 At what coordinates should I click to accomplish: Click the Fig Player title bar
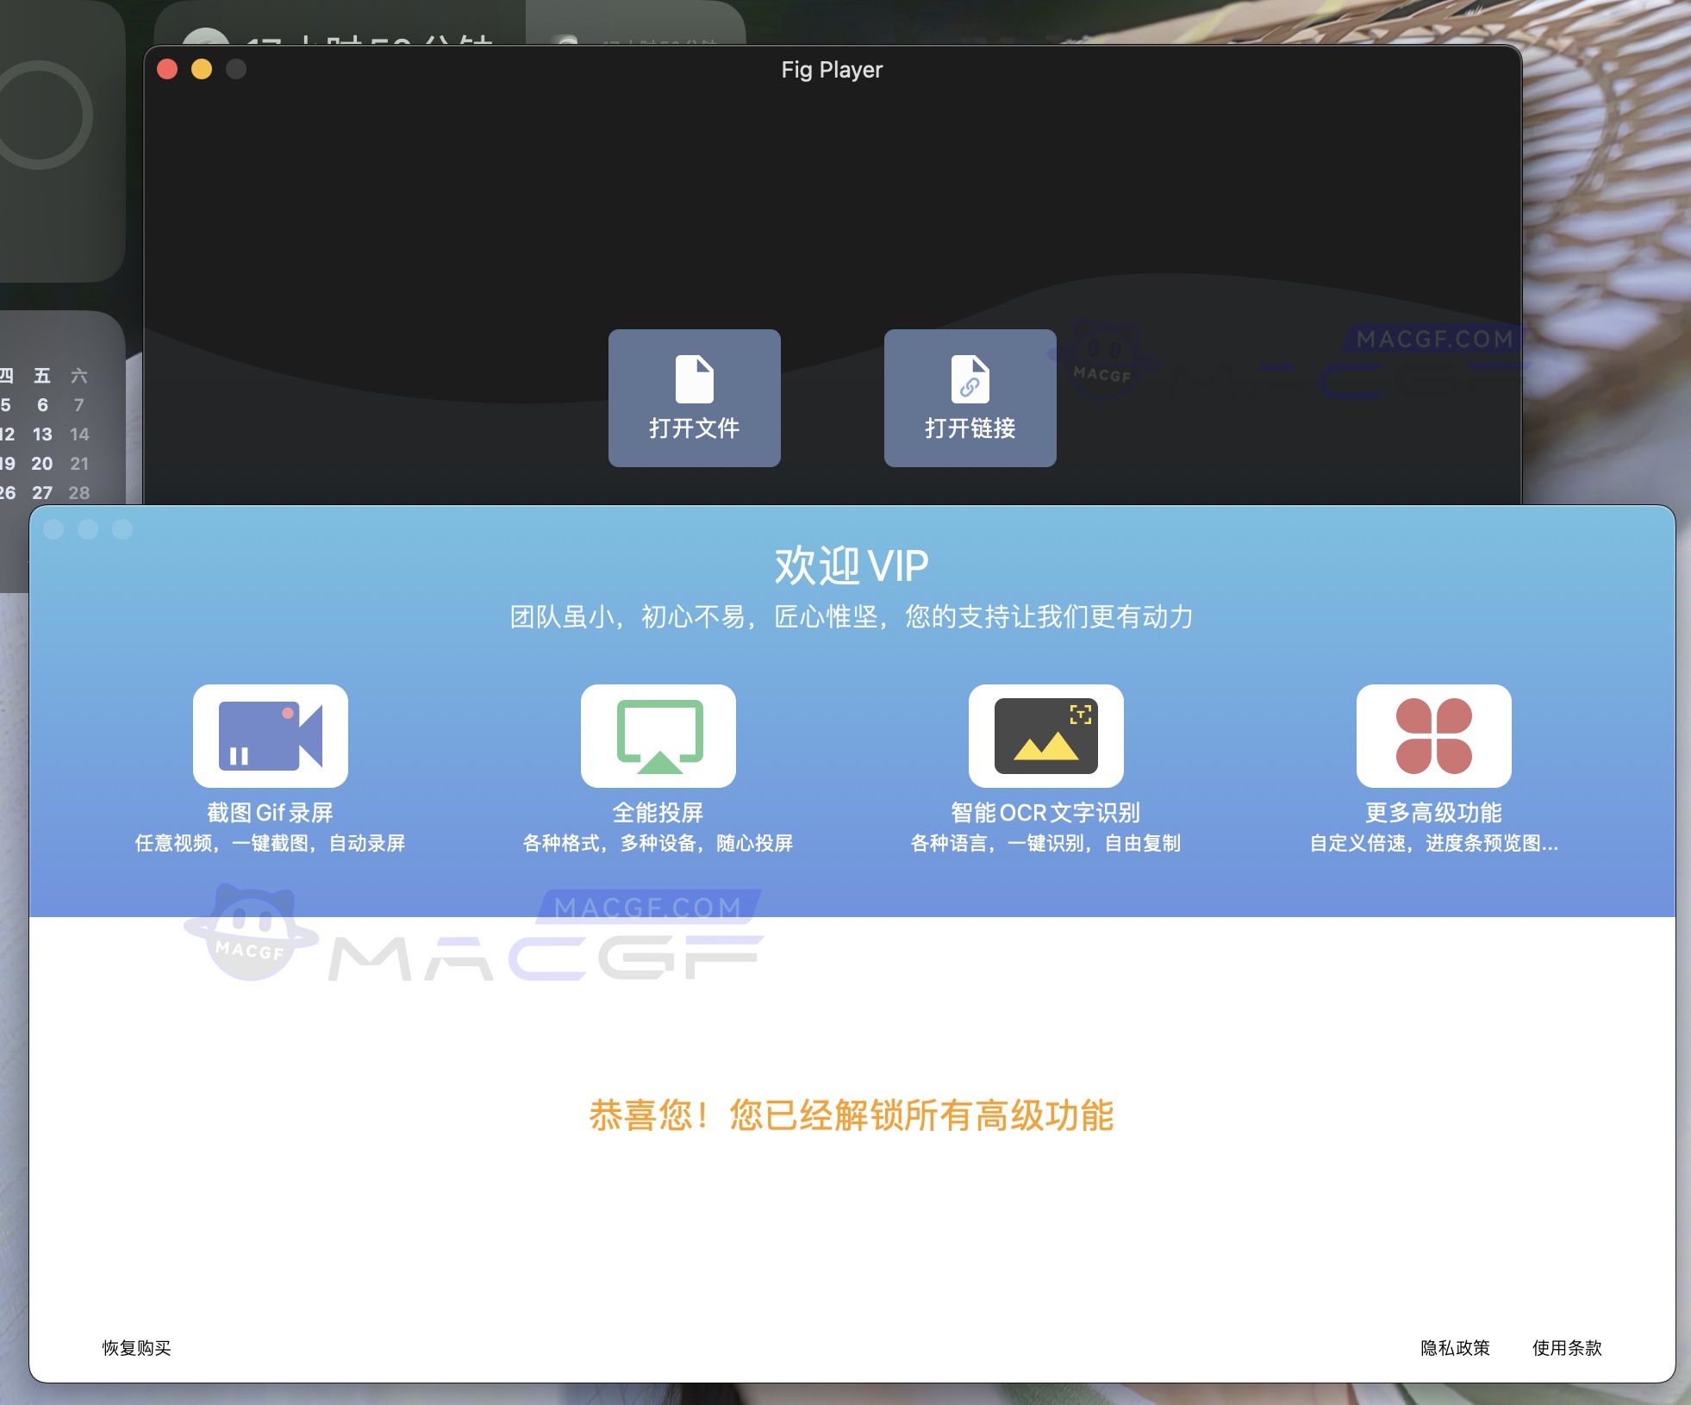[830, 69]
